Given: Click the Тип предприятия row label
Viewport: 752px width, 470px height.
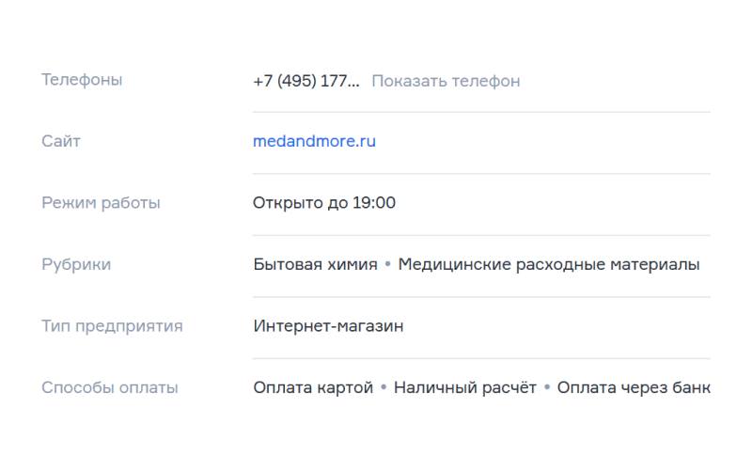Looking at the screenshot, I should click(112, 326).
